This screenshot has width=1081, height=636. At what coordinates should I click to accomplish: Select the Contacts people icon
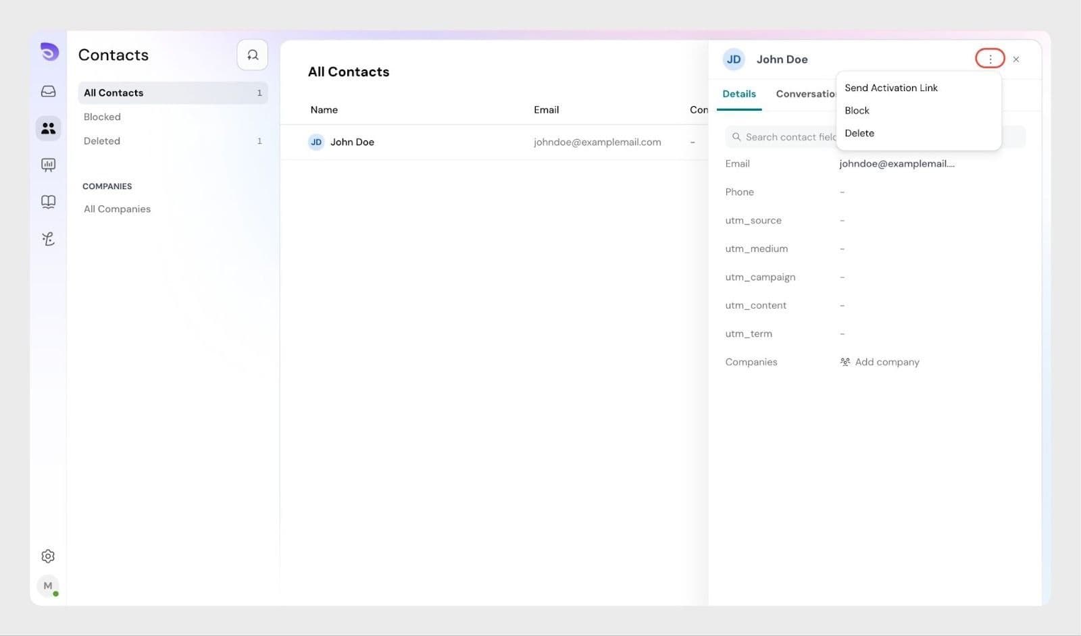coord(48,128)
